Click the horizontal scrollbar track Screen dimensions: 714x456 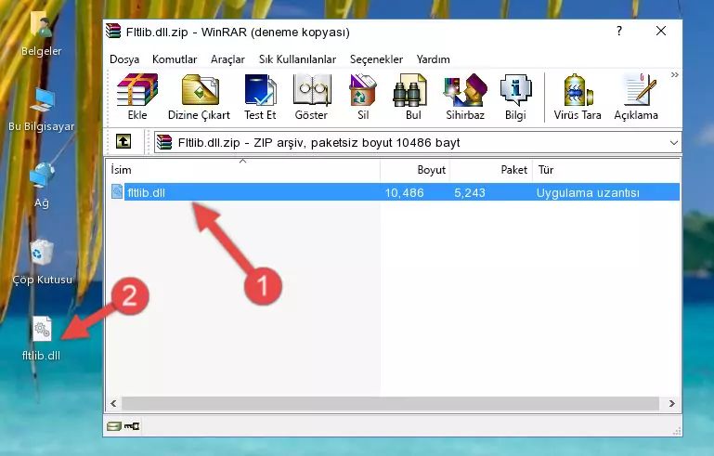(390, 403)
